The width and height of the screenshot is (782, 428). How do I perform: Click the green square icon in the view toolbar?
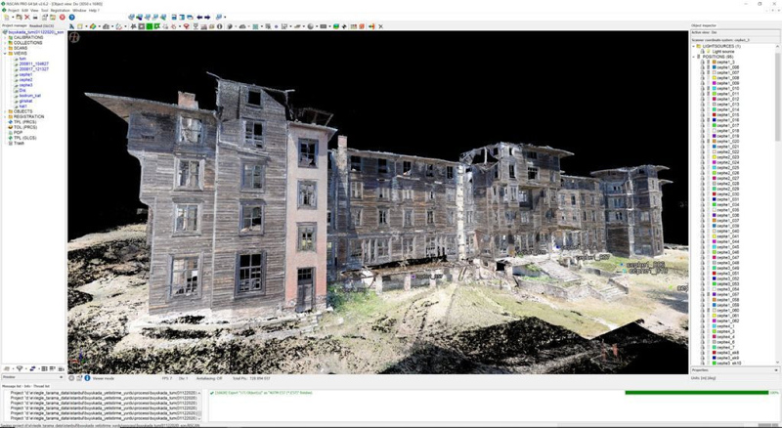[152, 26]
